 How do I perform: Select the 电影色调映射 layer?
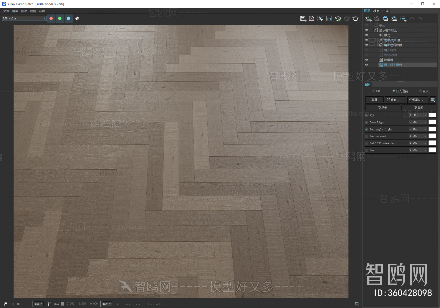tap(393, 45)
